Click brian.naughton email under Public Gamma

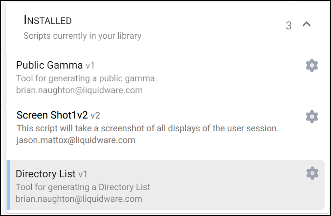(x=79, y=90)
